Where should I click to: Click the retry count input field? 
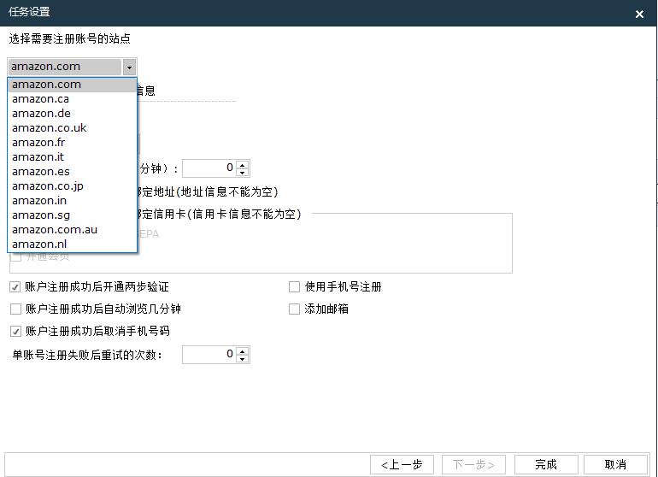[x=209, y=355]
